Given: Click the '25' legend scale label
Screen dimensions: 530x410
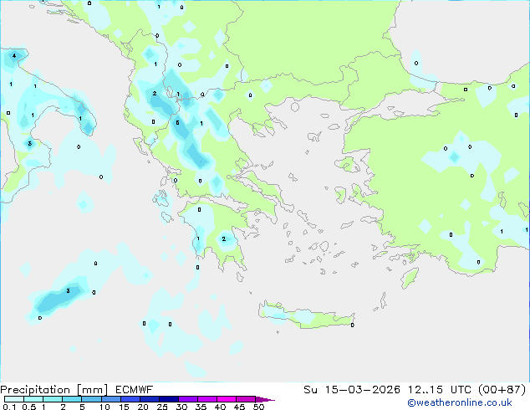Looking at the screenshot, I should click(x=162, y=407).
